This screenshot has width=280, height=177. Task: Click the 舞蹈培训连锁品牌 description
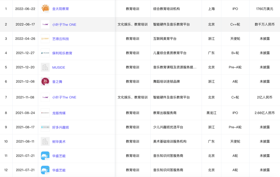pos(166,82)
